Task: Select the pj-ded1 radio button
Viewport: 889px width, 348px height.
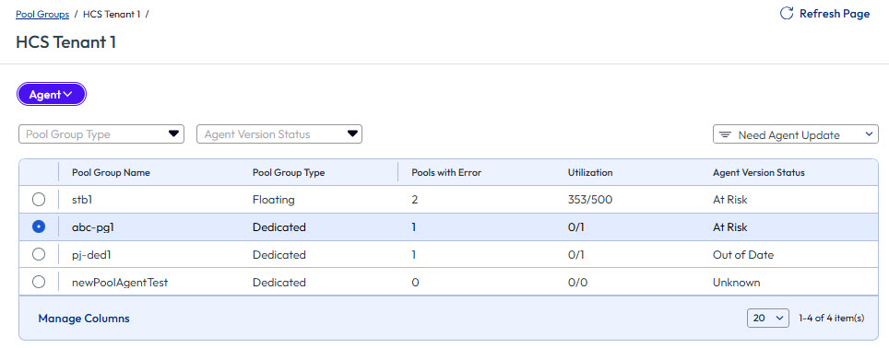Action: tap(39, 255)
